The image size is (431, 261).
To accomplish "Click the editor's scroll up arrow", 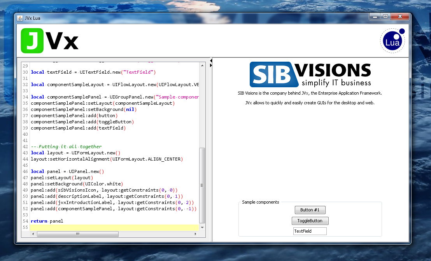I will point(202,66).
